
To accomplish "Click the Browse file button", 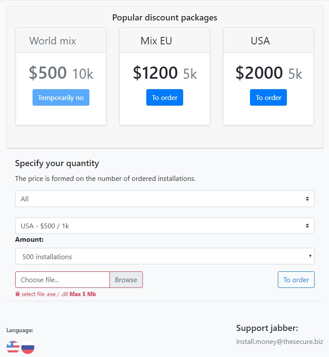I will point(126,280).
